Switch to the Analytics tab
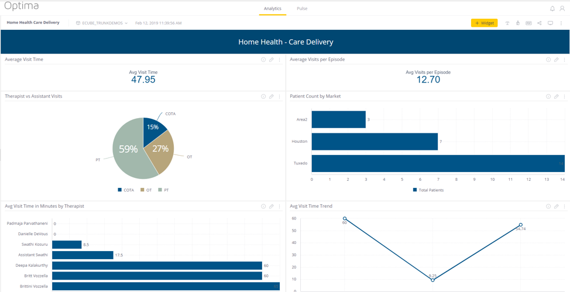Screen dimensions: 570x292 [x=273, y=8]
